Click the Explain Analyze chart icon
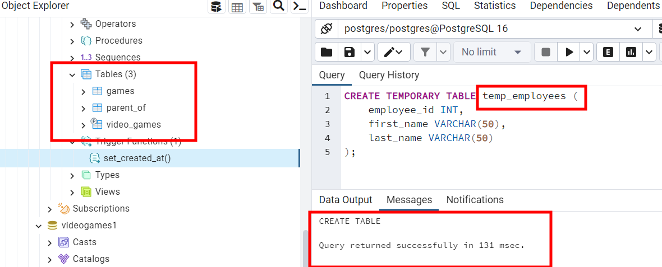The width and height of the screenshot is (662, 267). click(631, 52)
